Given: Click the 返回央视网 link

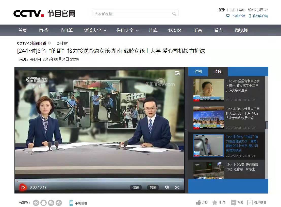Looking at the screenshot, I should 256,10.
